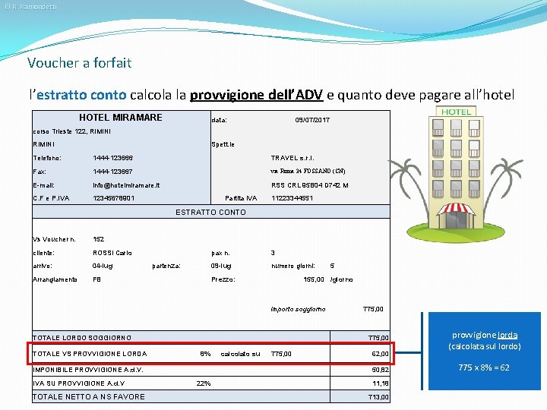Select the voucher number 152
Image resolution: width=547 pixels, height=410 pixels.
pos(98,239)
